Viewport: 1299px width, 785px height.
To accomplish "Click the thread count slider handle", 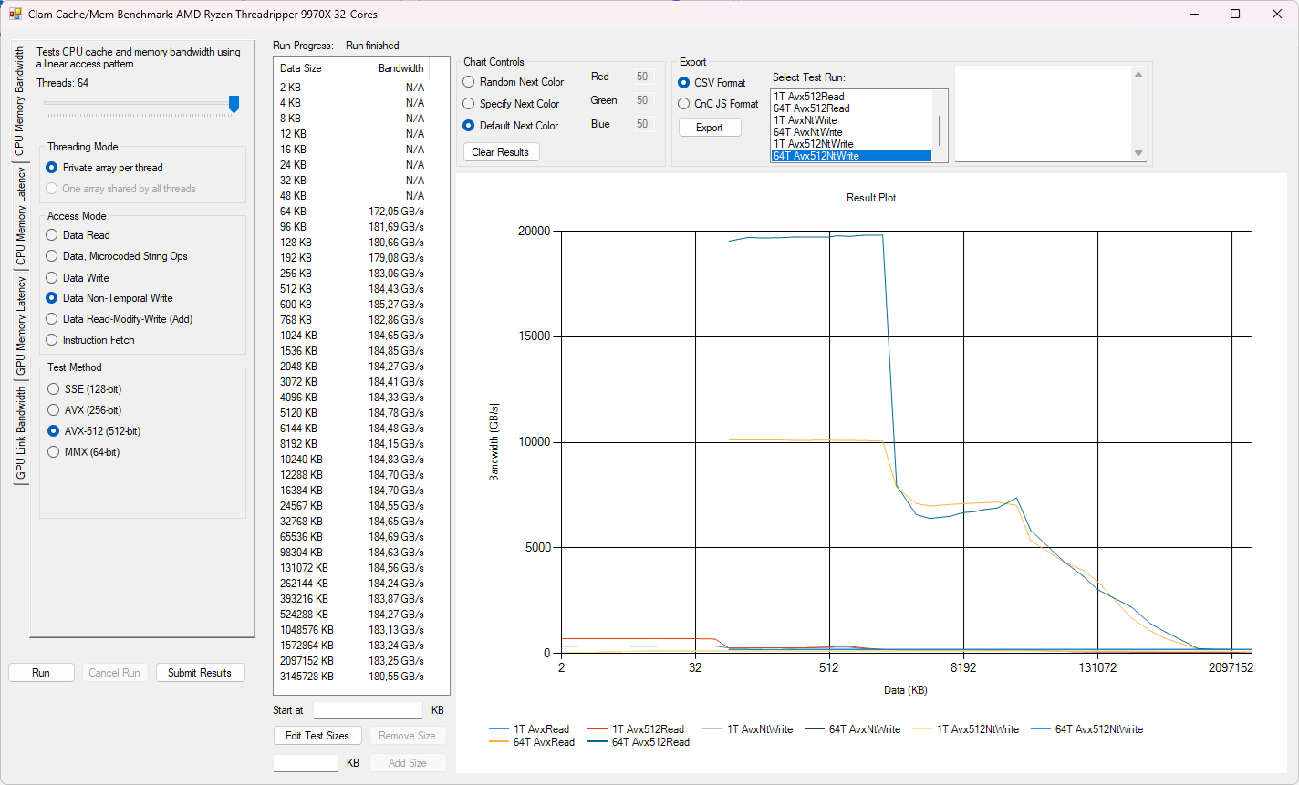I will coord(234,105).
